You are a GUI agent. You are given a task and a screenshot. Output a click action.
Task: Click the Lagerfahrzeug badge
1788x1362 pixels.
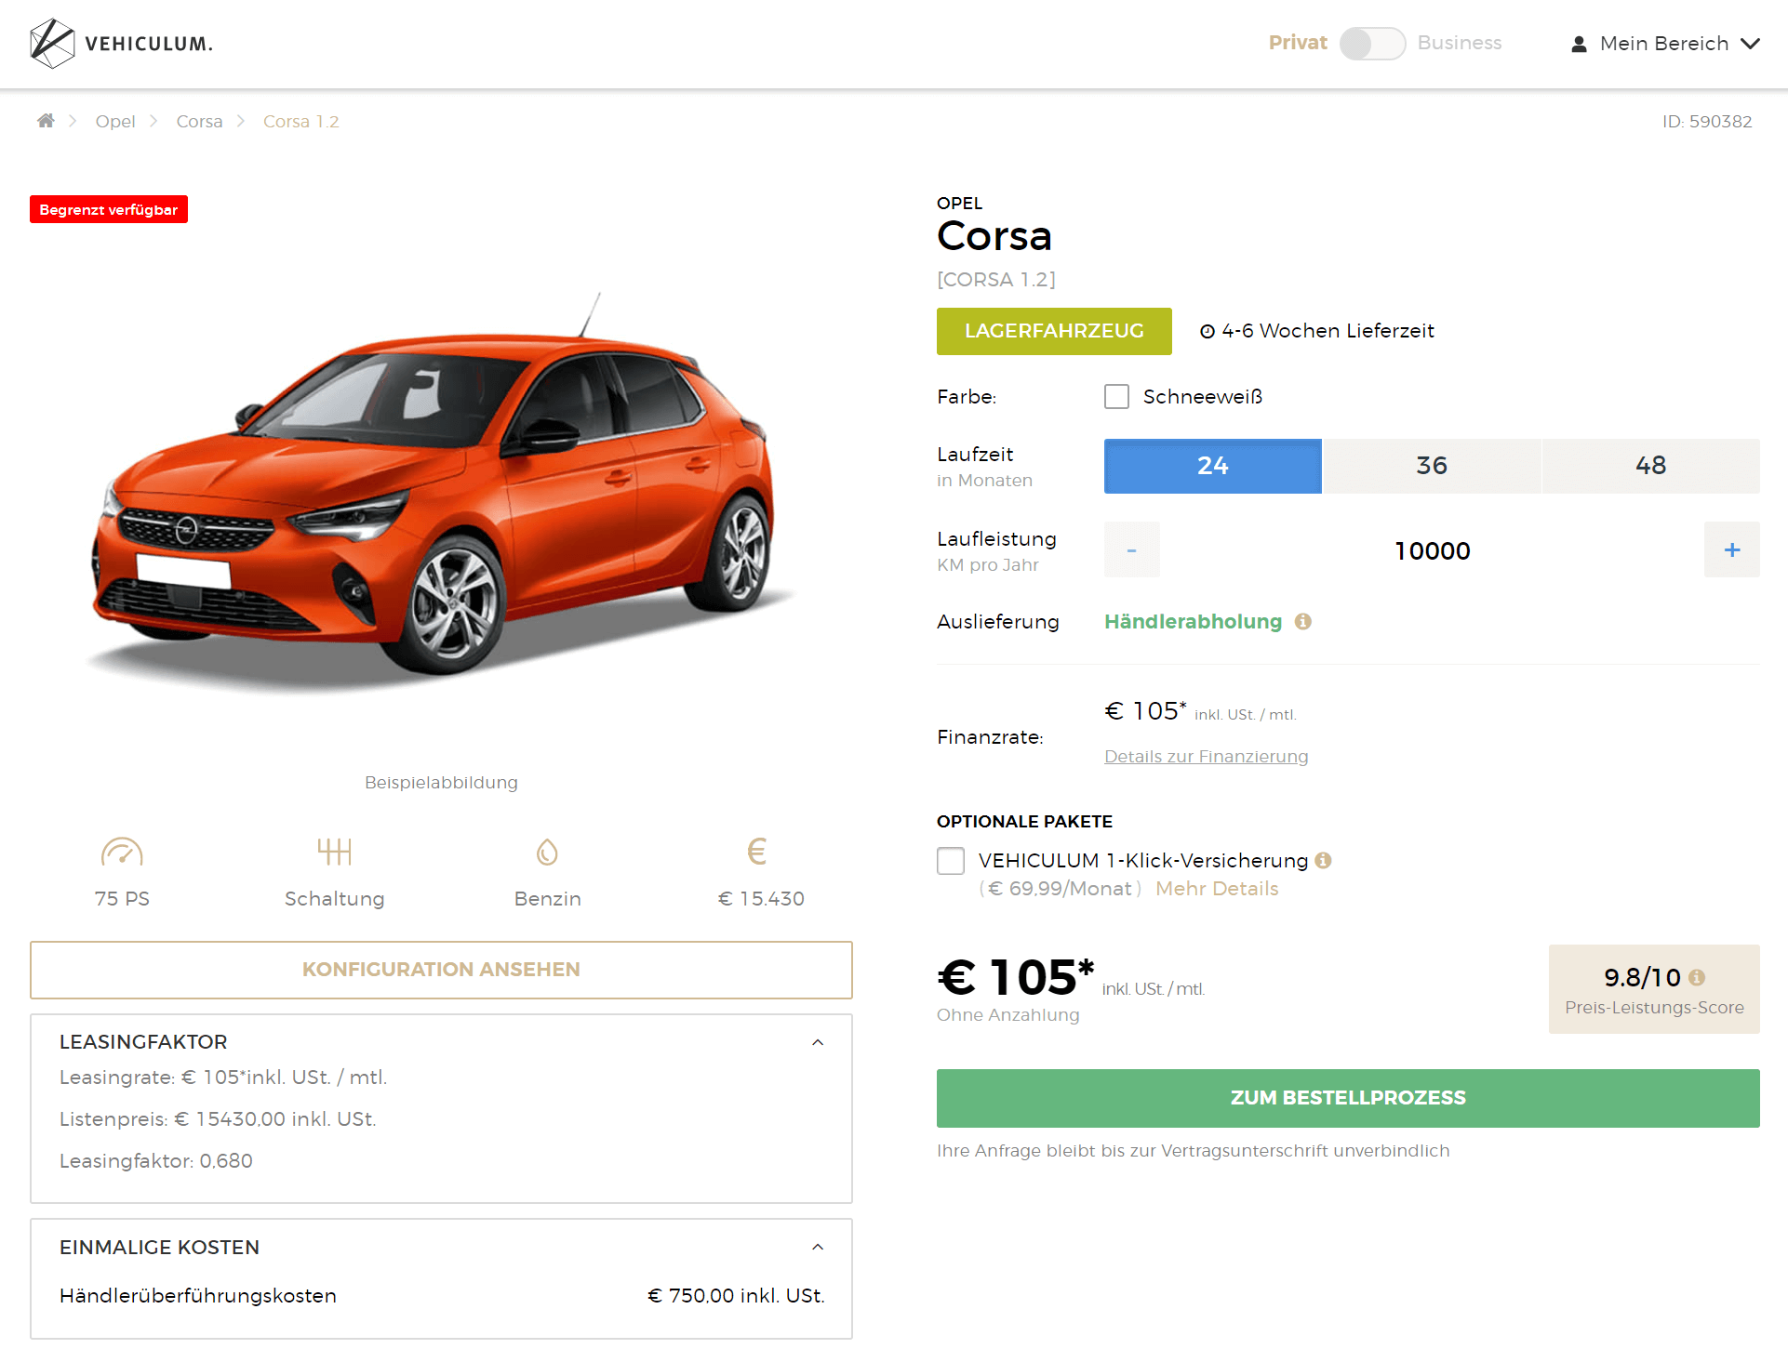coord(1054,331)
